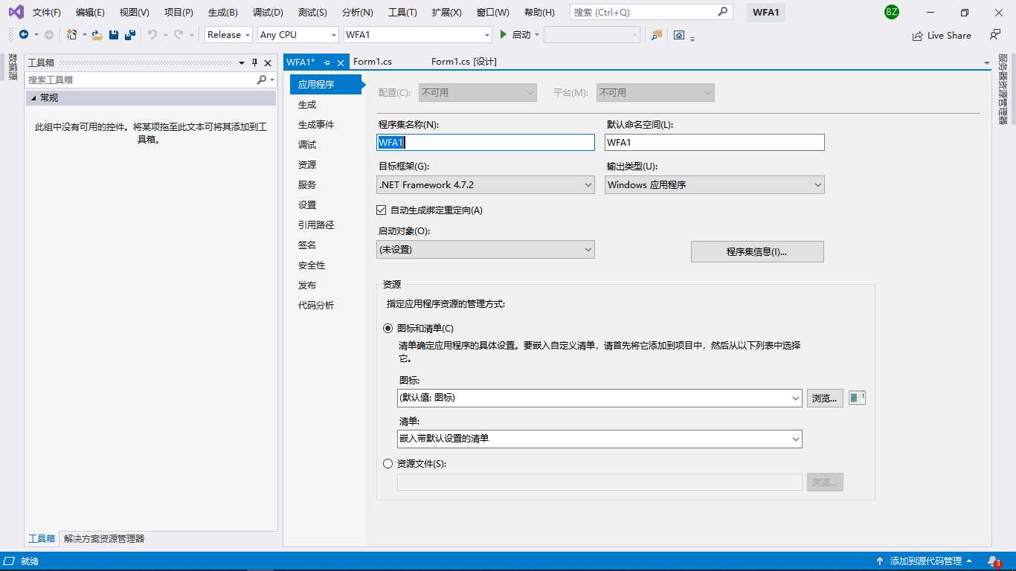The image size is (1016, 571).
Task: Select the 代码分析 settings page
Action: [x=316, y=306]
